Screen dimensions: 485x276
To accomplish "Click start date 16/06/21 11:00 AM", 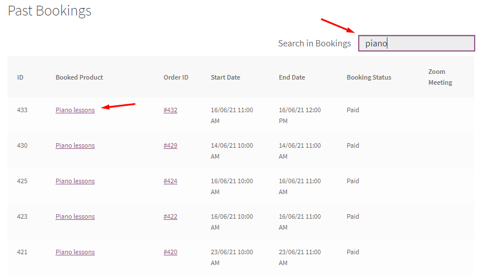I will coord(232,115).
